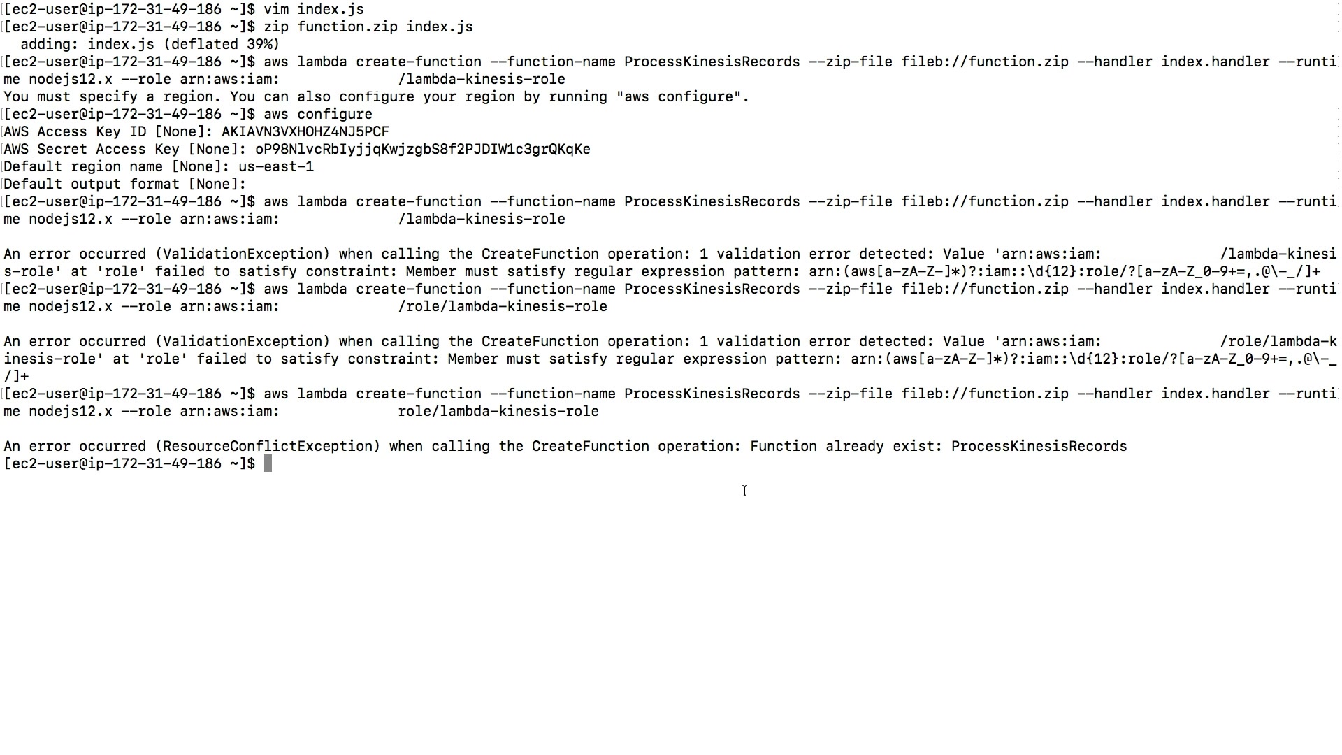
Task: Click the AWS Secret Access Key value
Action: pyautogui.click(x=423, y=150)
